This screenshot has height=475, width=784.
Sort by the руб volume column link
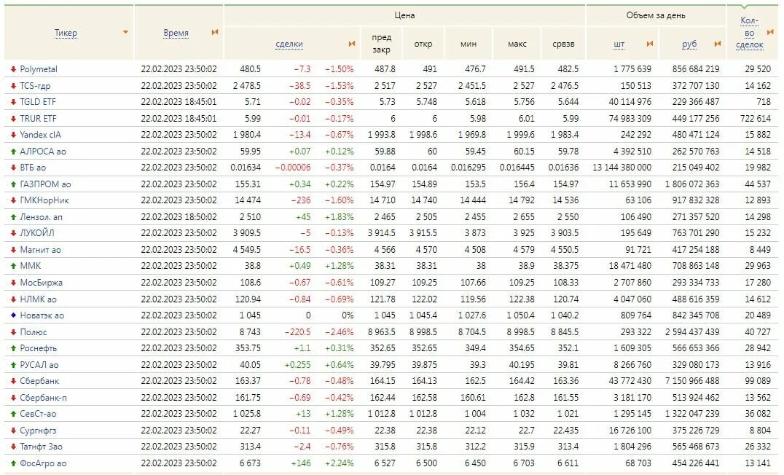point(689,44)
